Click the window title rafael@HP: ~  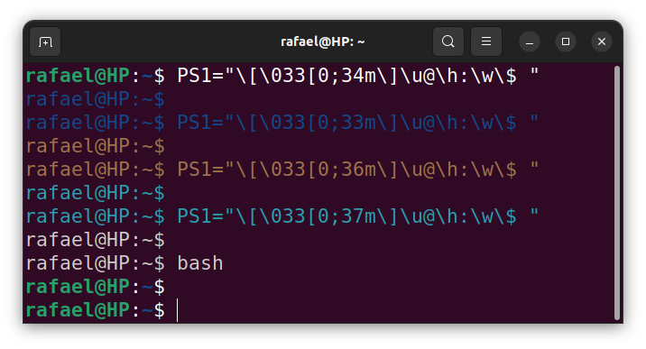pos(323,41)
